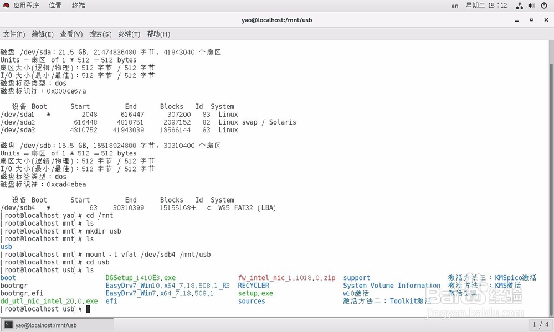Click the blue usb directory listing
The image size is (554, 332).
pyautogui.click(x=6, y=247)
